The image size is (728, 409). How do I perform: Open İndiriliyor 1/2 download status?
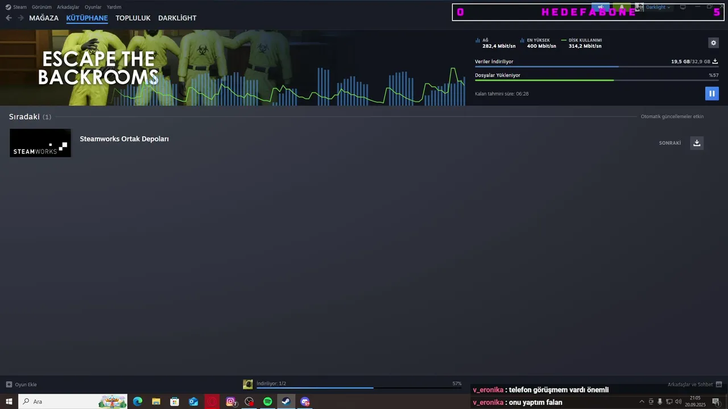tap(271, 383)
